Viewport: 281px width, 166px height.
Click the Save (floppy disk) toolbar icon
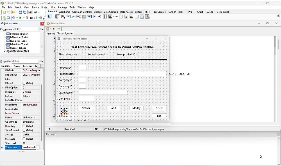(21, 12)
